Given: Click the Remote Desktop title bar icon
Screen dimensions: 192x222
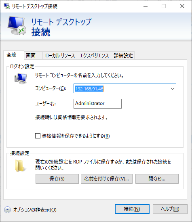Looking at the screenshot, I should pyautogui.click(x=7, y=6).
